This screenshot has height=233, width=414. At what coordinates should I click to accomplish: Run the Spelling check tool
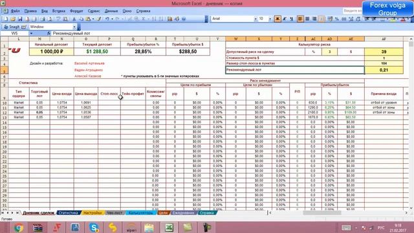(58, 19)
